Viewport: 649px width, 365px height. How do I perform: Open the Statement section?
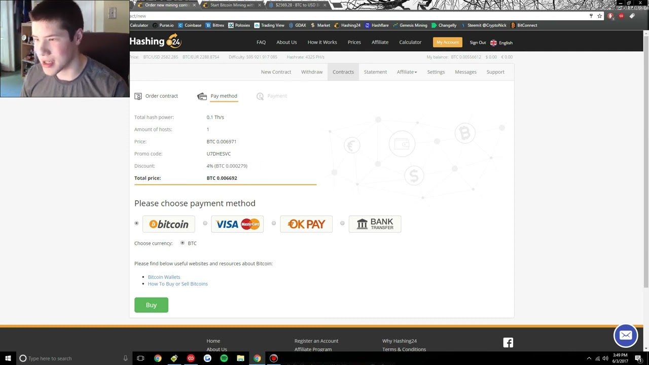point(375,72)
